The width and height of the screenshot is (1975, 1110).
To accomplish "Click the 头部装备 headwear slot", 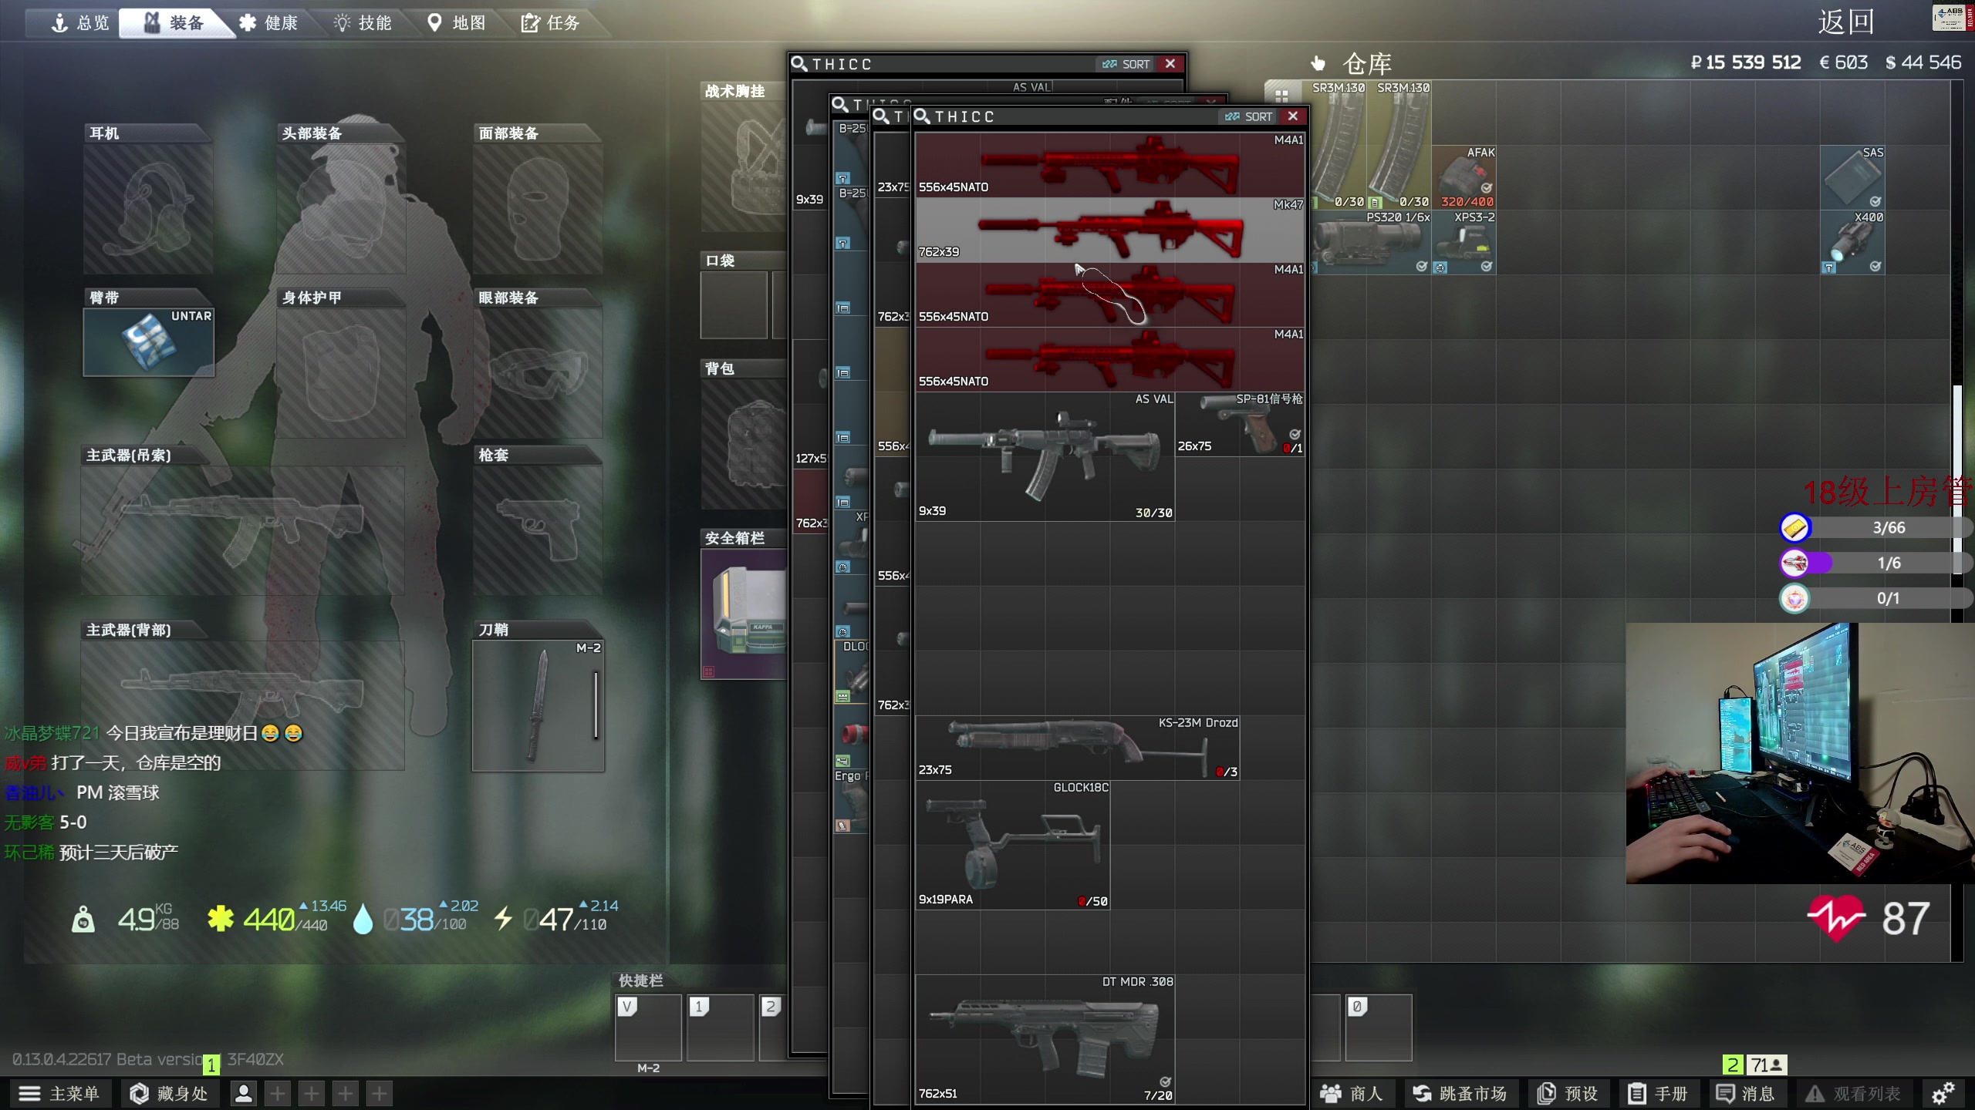I will coord(341,208).
